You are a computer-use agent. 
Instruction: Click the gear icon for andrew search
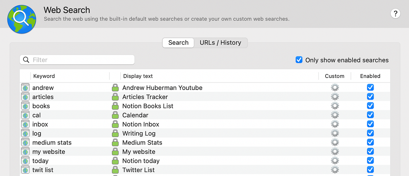click(x=335, y=88)
